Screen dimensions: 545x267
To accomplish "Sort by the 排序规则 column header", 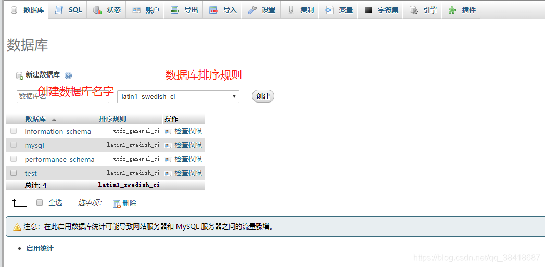I will click(x=112, y=119).
